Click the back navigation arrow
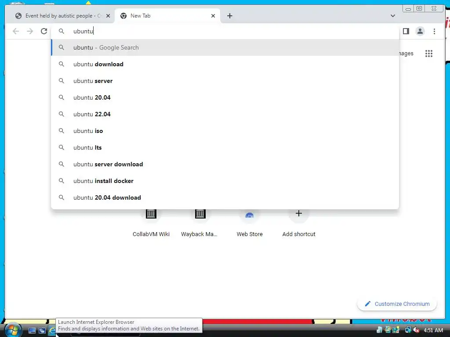The image size is (450, 337). click(x=16, y=31)
